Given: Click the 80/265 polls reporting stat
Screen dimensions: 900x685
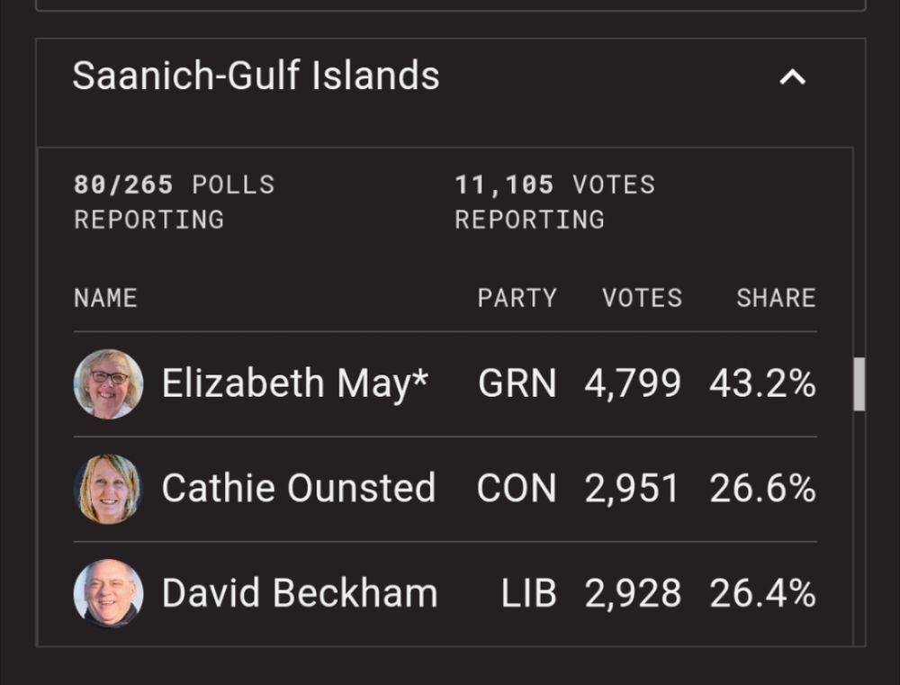Looking at the screenshot, I should tap(174, 202).
